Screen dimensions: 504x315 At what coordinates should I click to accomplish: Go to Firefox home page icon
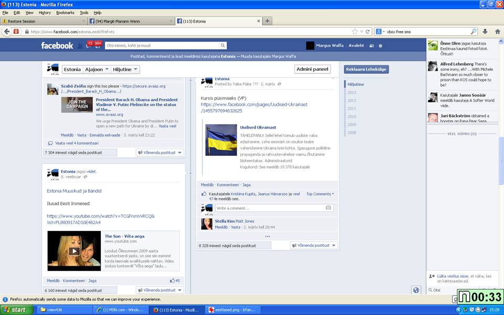498,31
